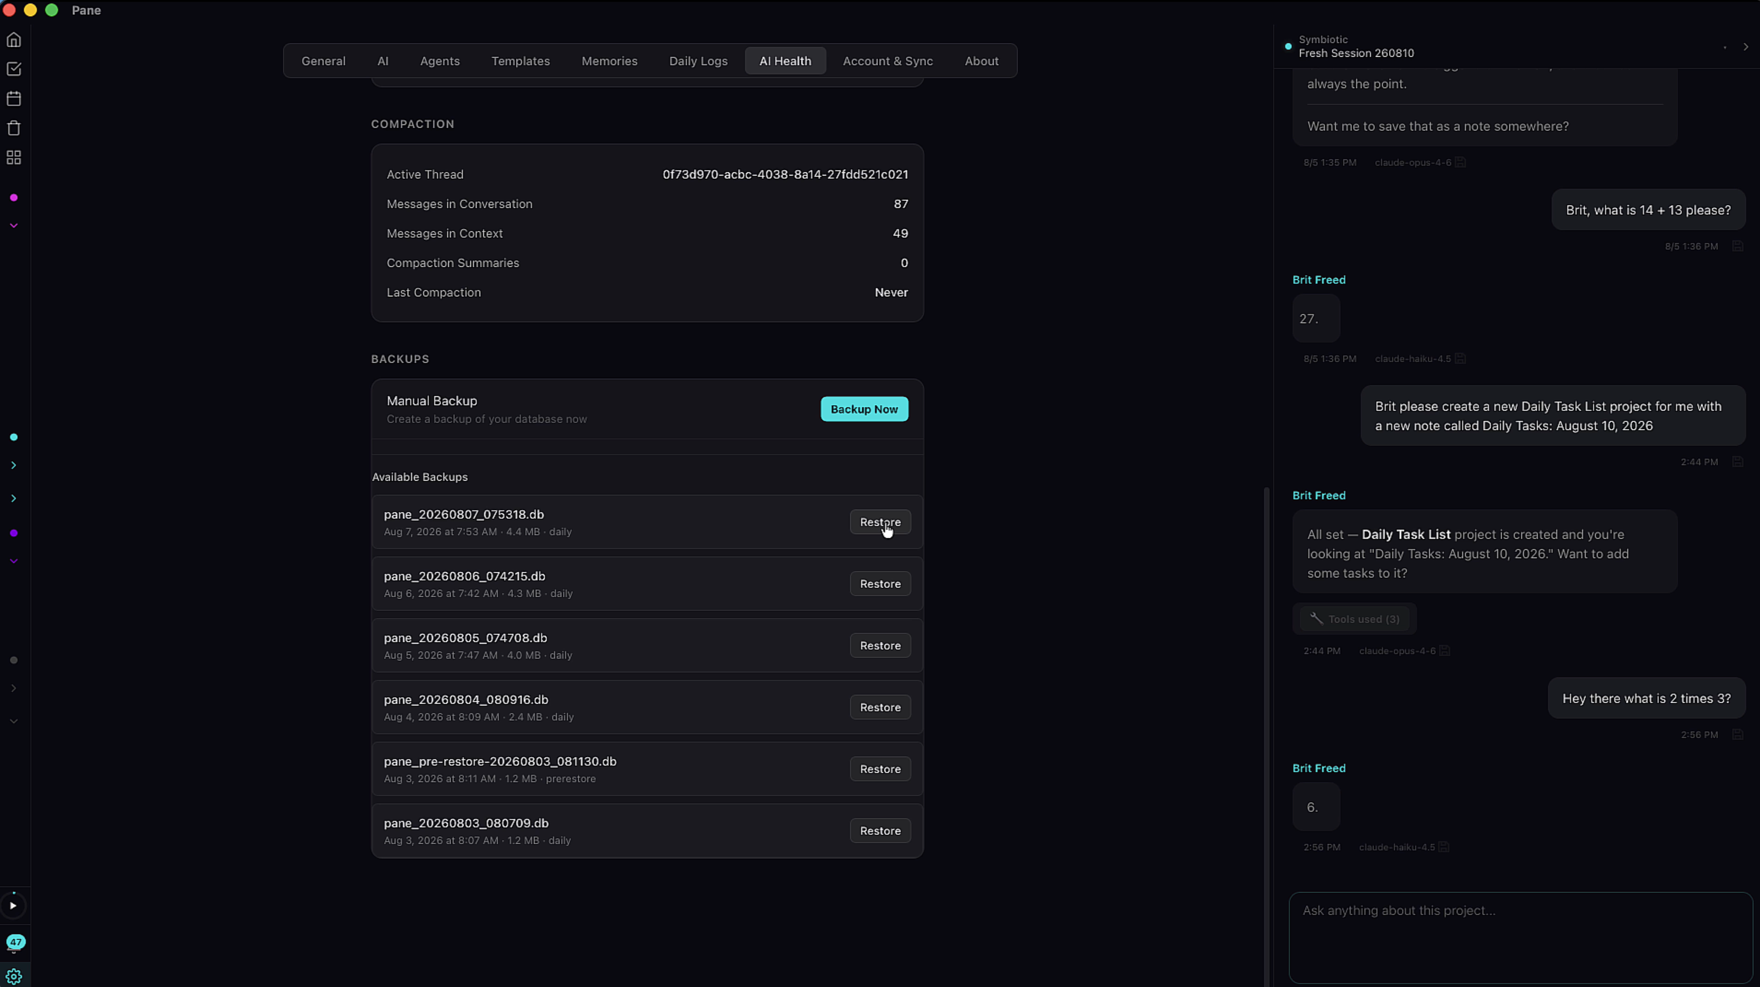1760x987 pixels.
Task: Collapse the purple chevron section in the sidebar
Action: (x=14, y=561)
